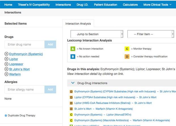
Task: Click the yellow C legend icon
Action: [127, 49]
